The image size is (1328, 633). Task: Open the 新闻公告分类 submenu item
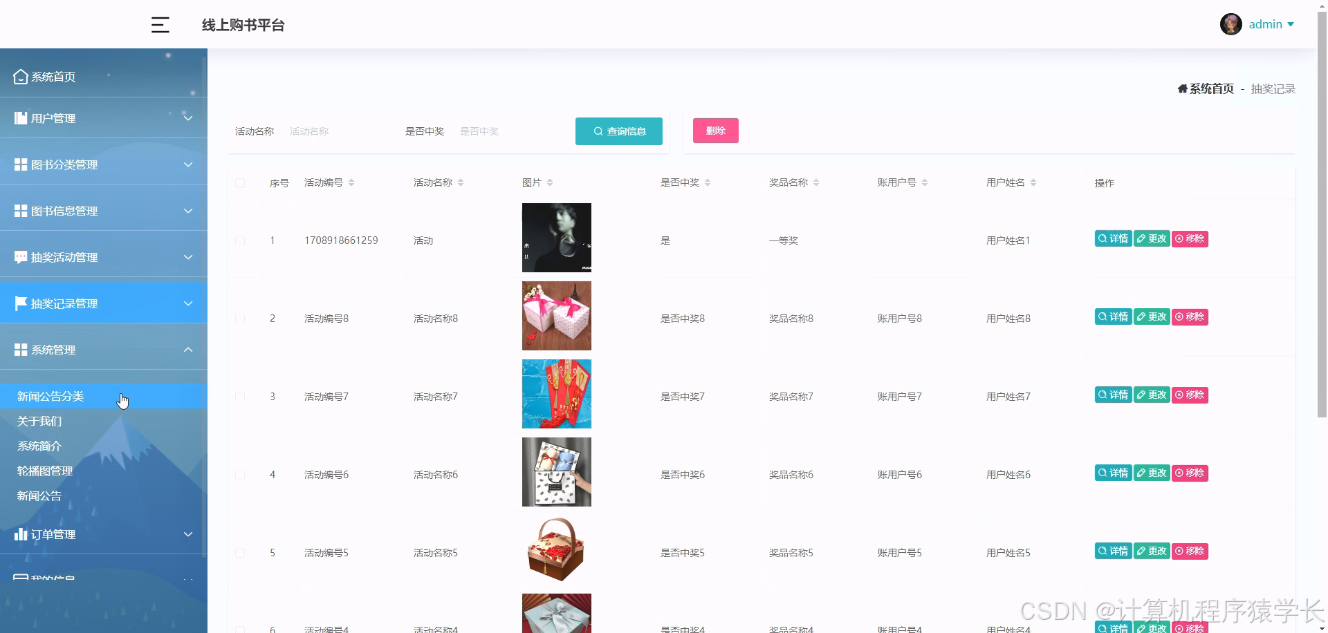point(50,396)
